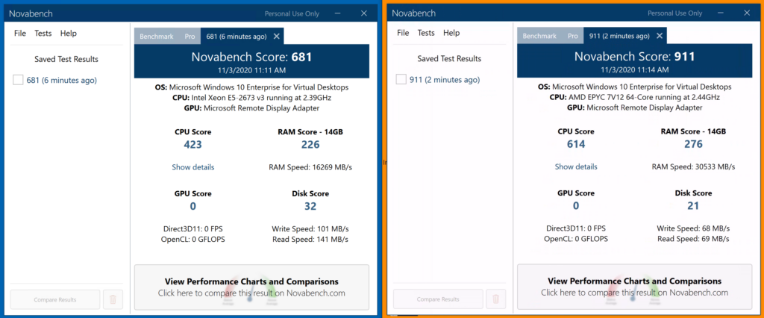Image resolution: width=764 pixels, height=318 pixels.
Task: Check the 681 saved result checkbox
Action: pyautogui.click(x=18, y=80)
